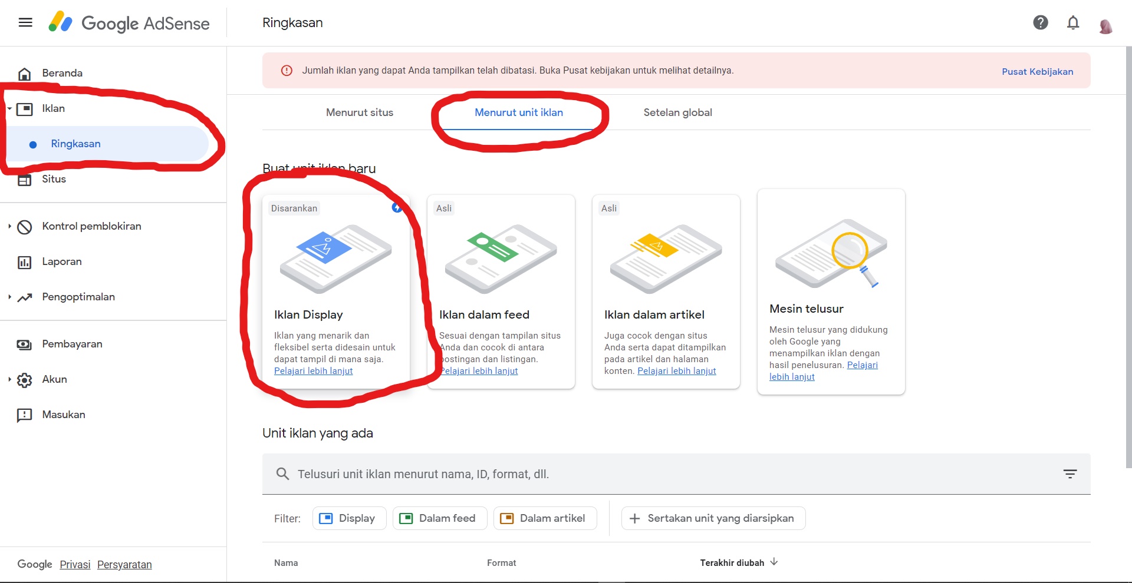
Task: Toggle the Dalam artikel filter chip
Action: pos(545,518)
